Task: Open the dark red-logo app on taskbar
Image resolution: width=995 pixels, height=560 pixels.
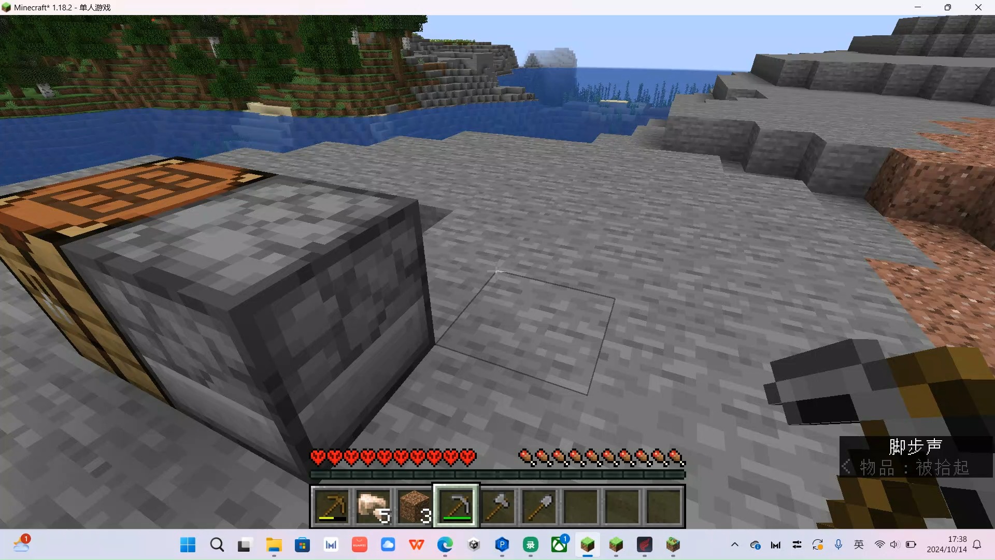Action: point(644,545)
